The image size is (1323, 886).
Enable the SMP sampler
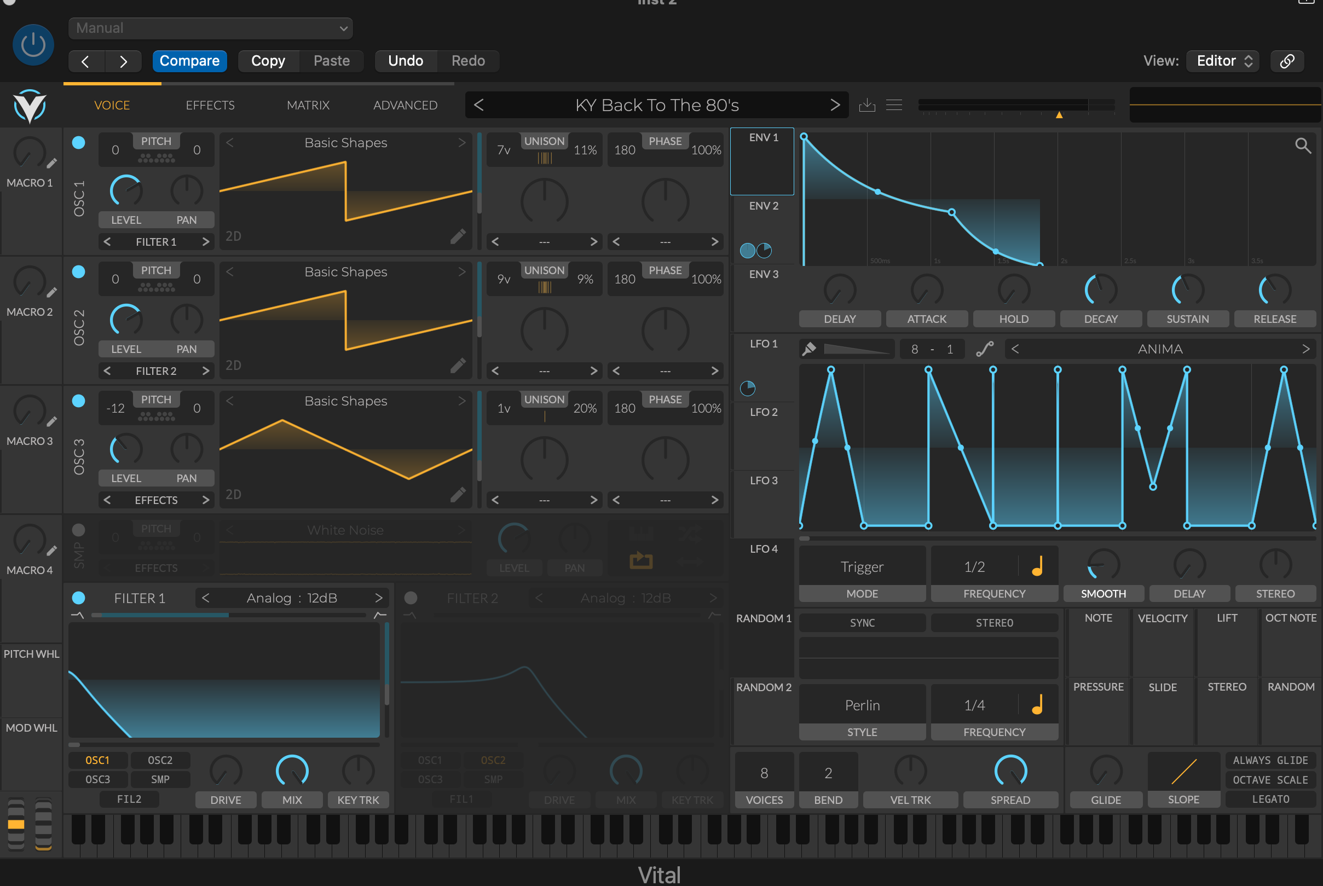79,529
